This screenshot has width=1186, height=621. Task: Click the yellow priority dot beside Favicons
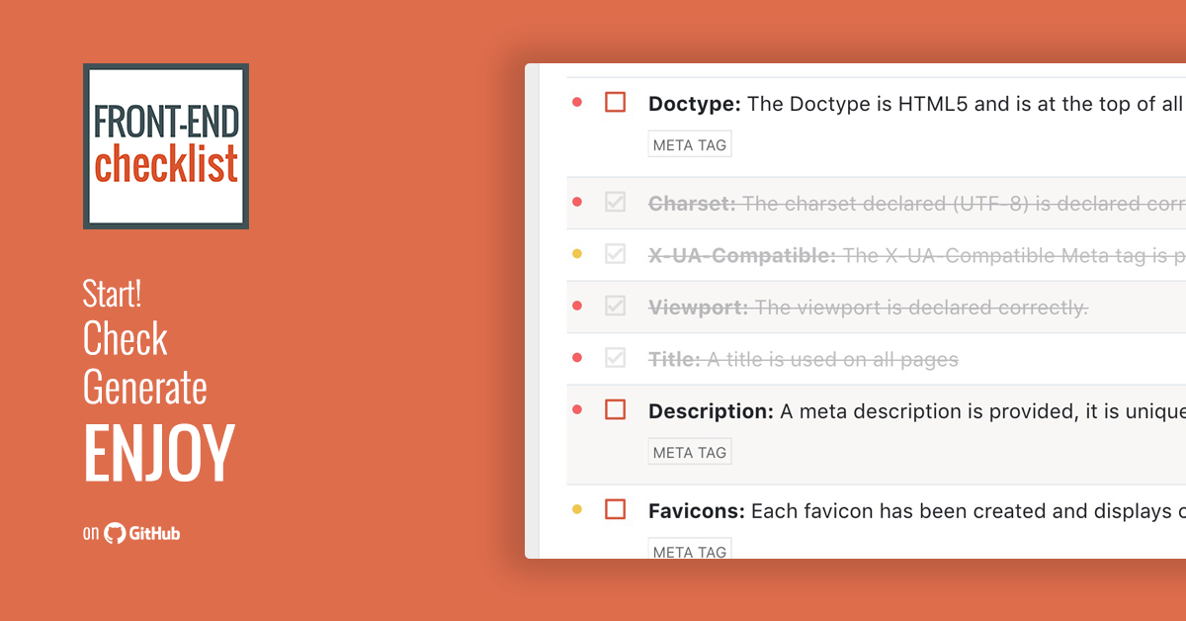click(x=577, y=507)
